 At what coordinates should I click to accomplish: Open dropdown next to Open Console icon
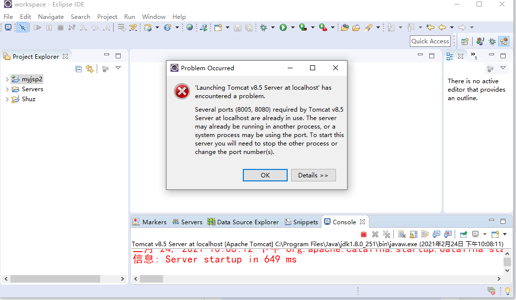[505, 234]
